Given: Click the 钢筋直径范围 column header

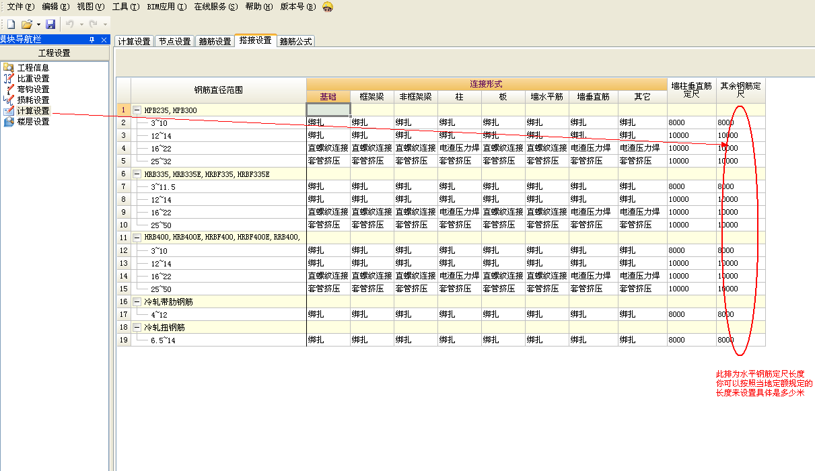Looking at the screenshot, I should click(x=218, y=90).
